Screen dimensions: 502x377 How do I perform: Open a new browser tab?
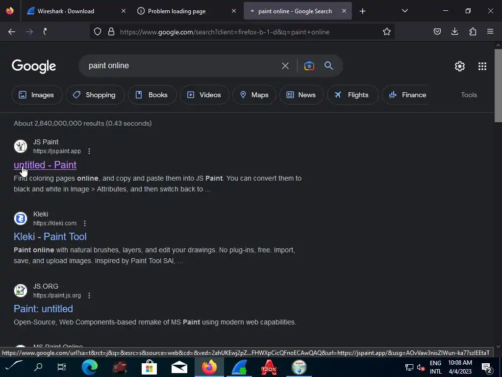click(362, 11)
